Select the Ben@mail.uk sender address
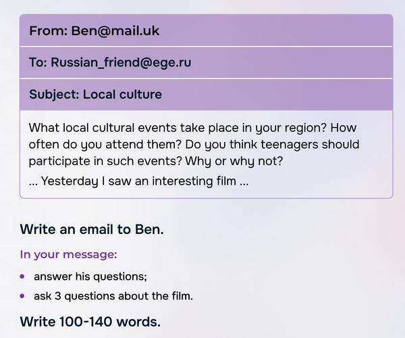Screen dimensions: 405x338 [x=115, y=31]
